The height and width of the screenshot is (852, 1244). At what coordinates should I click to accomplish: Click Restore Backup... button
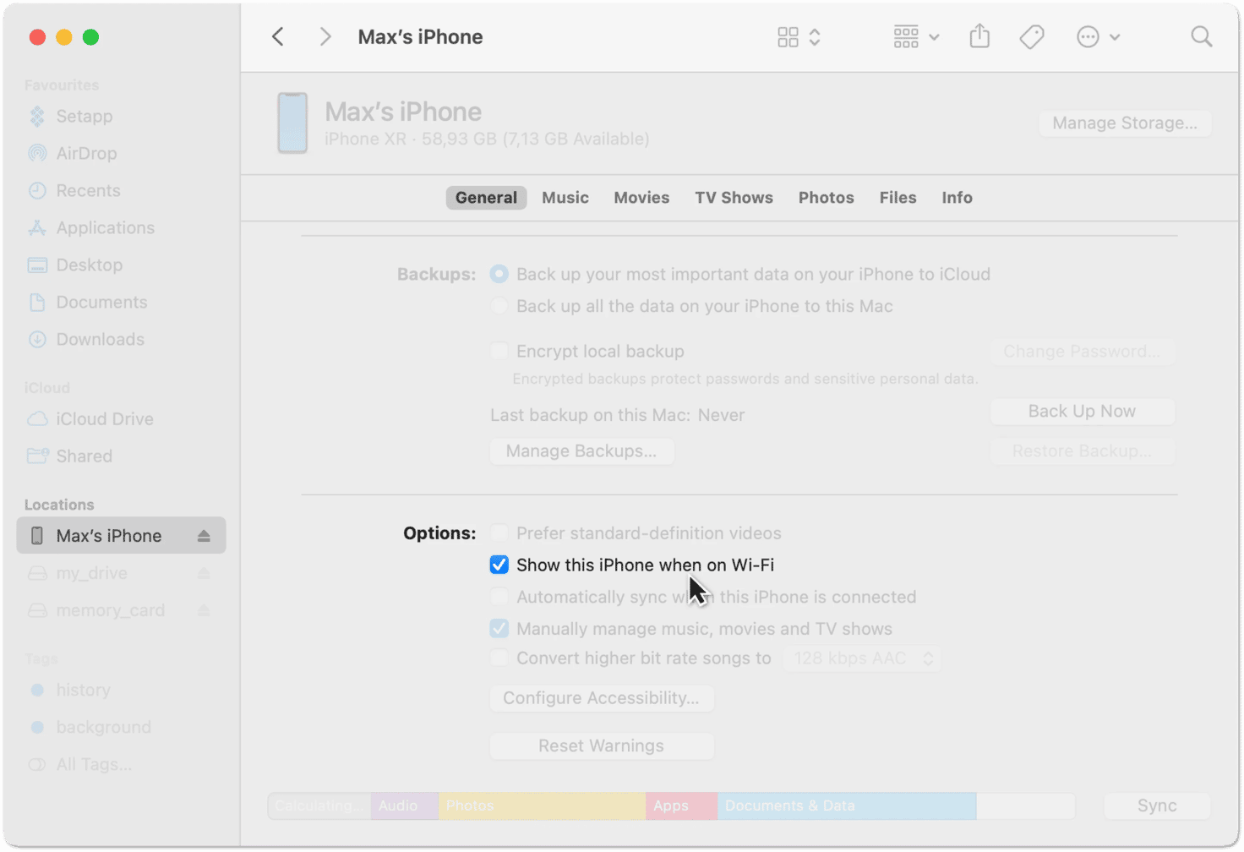click(1082, 451)
